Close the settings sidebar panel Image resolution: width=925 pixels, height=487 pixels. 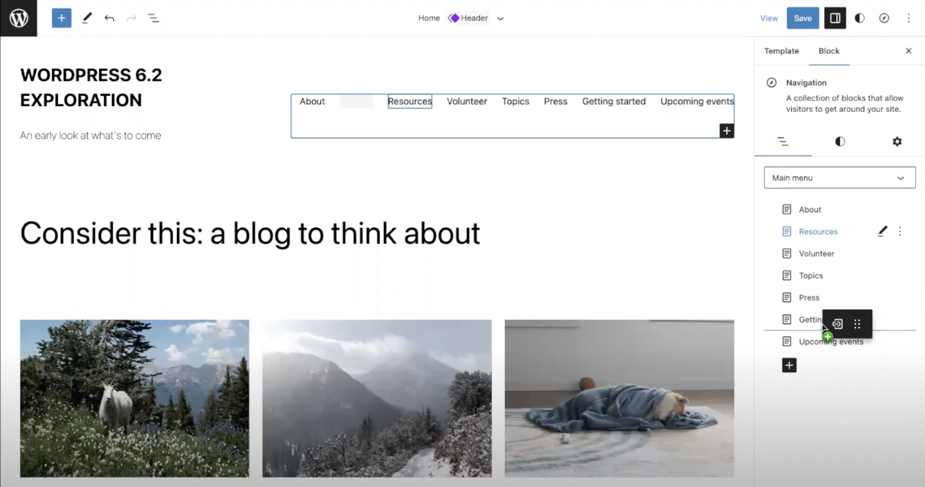click(908, 51)
